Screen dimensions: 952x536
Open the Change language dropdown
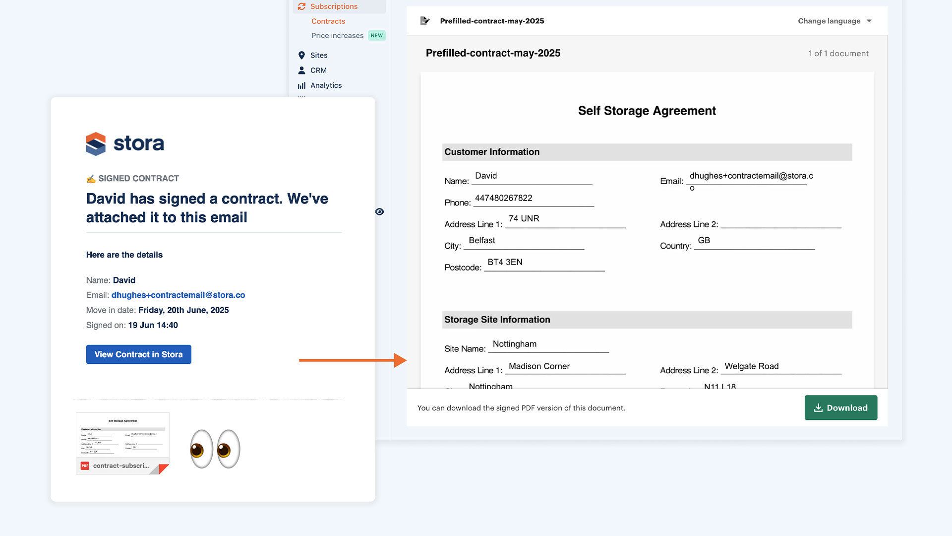829,21
